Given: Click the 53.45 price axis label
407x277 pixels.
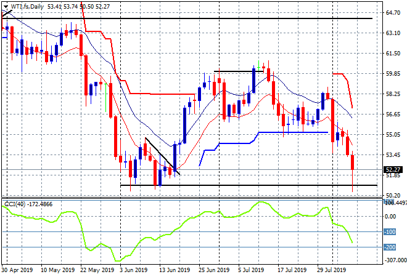Looking at the screenshot, I should coord(393,155).
